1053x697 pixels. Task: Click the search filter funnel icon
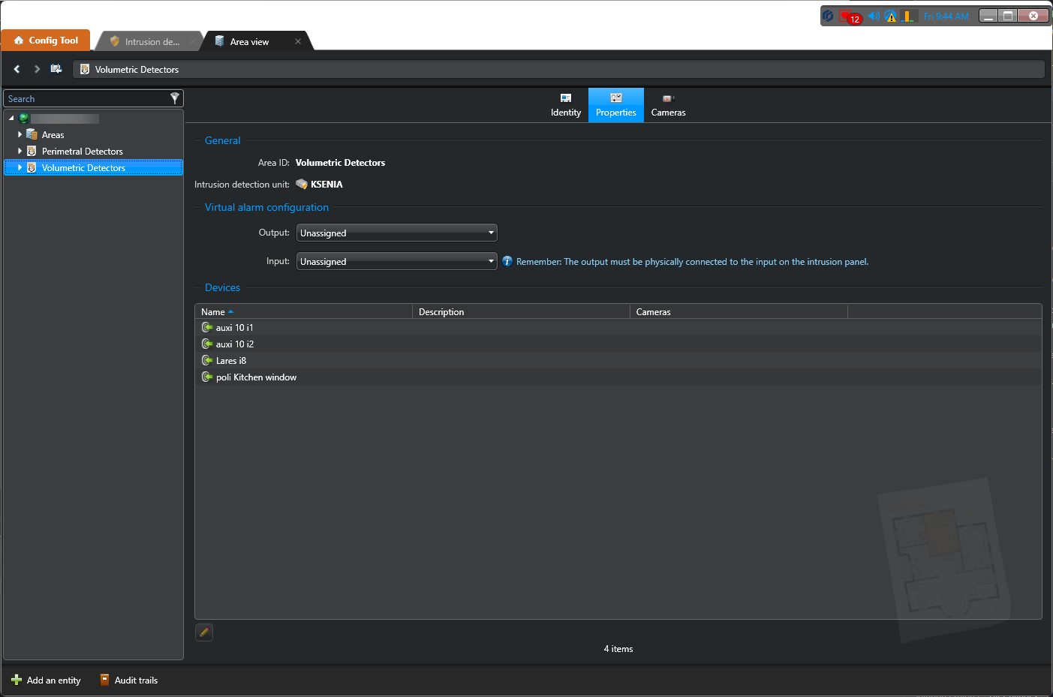(x=174, y=98)
